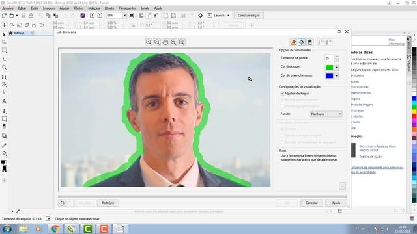
Task: Click the green Cor destaque swatch
Action: pyautogui.click(x=329, y=68)
